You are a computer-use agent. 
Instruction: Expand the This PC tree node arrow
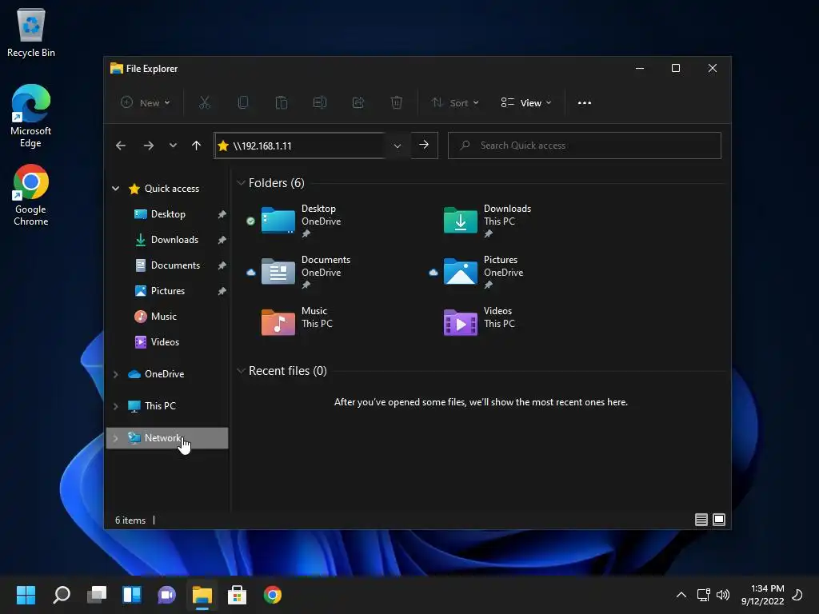click(x=115, y=405)
